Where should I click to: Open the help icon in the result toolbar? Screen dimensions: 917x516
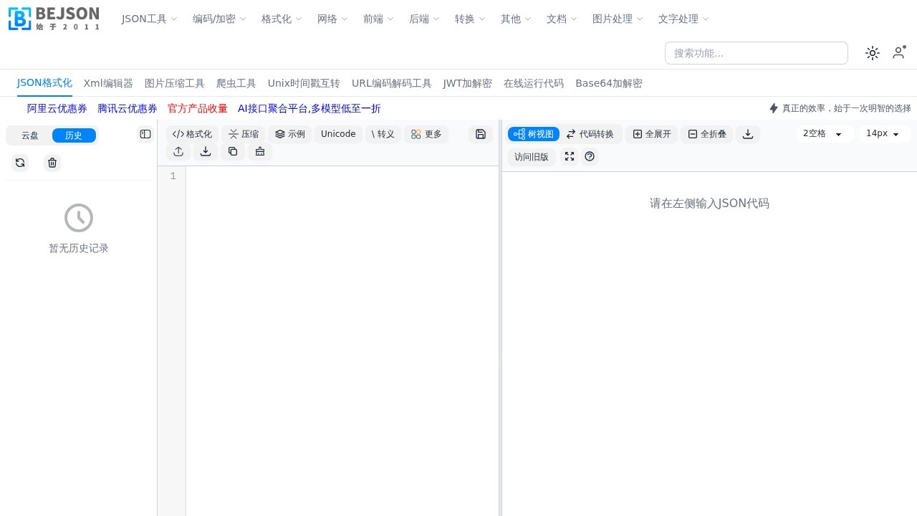tap(590, 157)
